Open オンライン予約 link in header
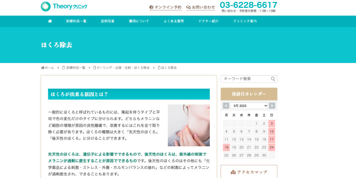Viewport: 356px width, 178px height. click(165, 7)
